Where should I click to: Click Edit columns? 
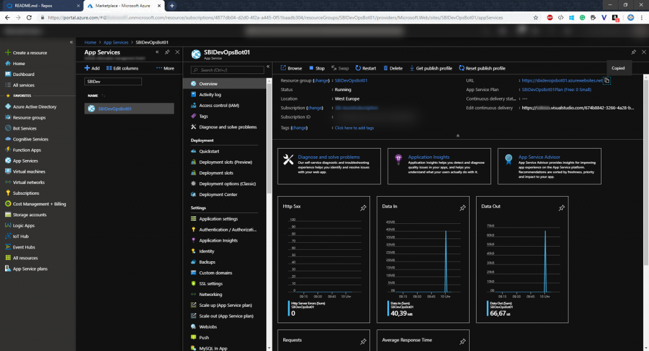point(122,68)
